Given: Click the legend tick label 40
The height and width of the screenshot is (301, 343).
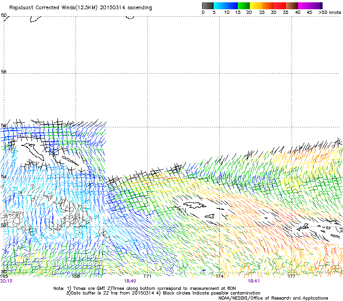Looking at the screenshot, I should [298, 13].
